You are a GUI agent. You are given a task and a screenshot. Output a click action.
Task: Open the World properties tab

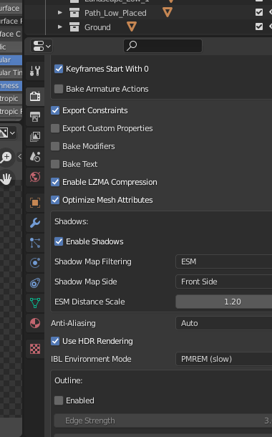(x=35, y=177)
